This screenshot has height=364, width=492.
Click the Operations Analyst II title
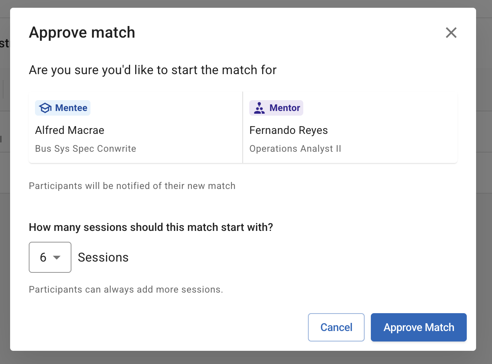pos(295,149)
